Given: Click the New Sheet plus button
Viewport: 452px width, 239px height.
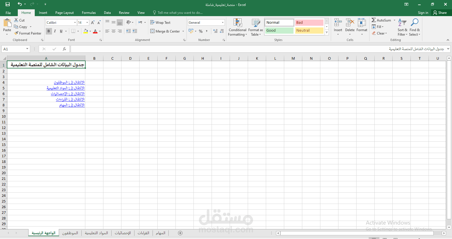Looking at the screenshot, I should coord(180,233).
